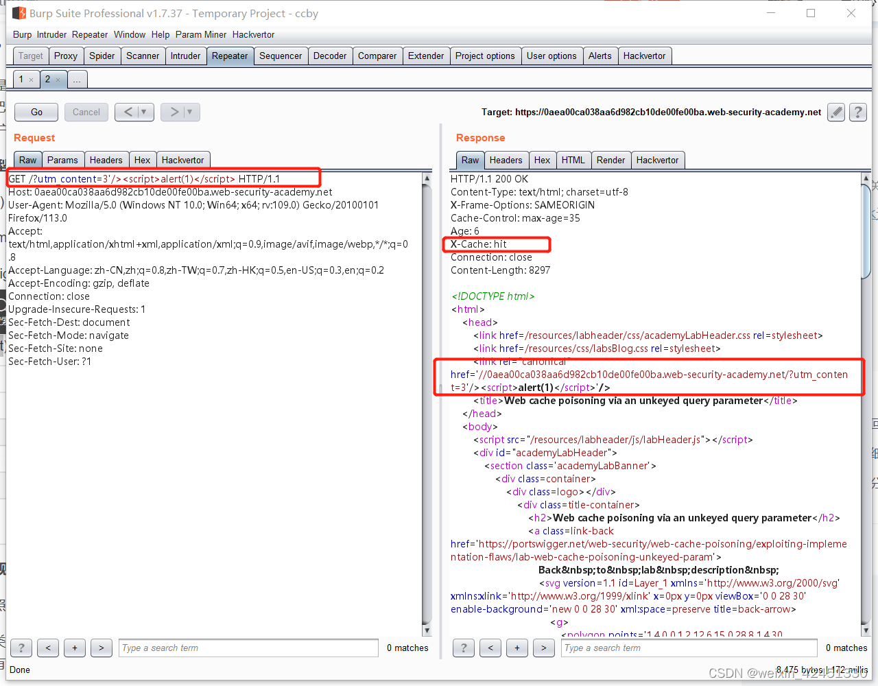
Task: Add new Repeater tab with ellipsis
Action: pyautogui.click(x=77, y=80)
